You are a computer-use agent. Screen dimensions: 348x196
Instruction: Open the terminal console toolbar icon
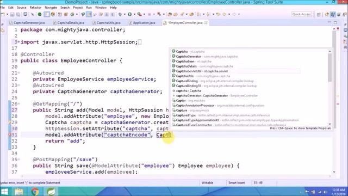26,14
